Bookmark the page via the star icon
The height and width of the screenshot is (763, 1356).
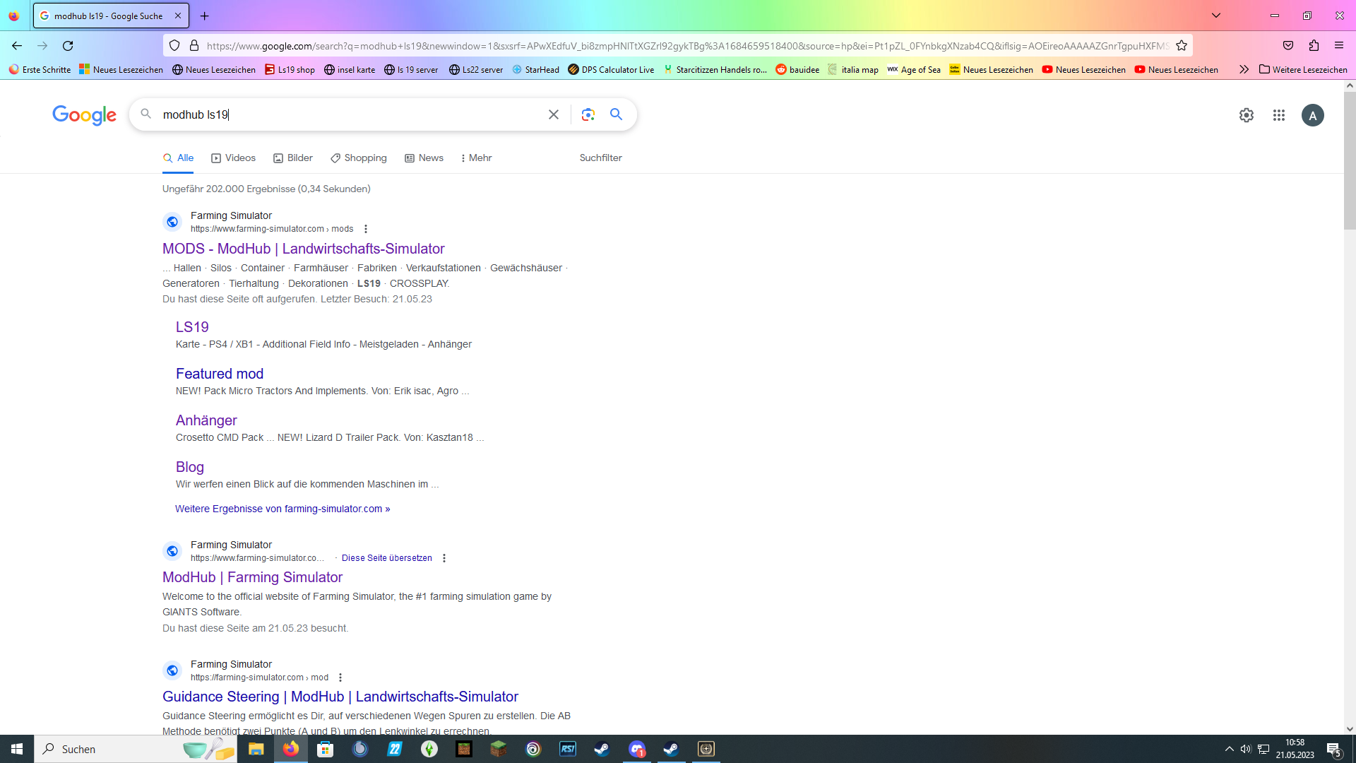point(1182,45)
